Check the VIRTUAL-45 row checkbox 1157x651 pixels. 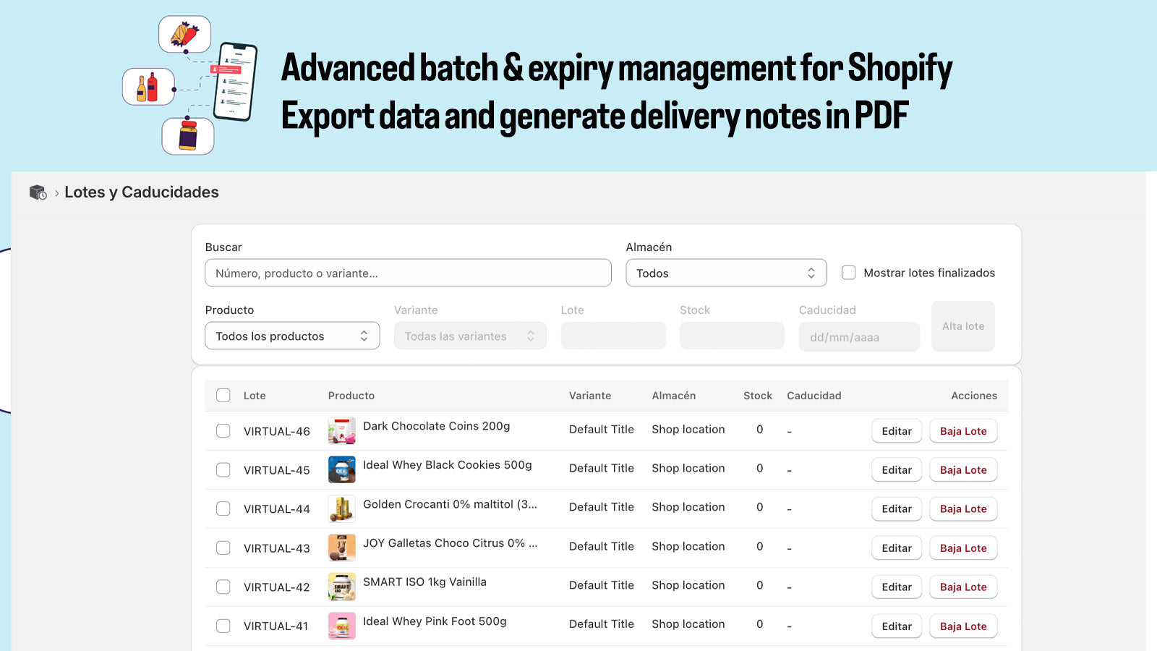coord(223,469)
